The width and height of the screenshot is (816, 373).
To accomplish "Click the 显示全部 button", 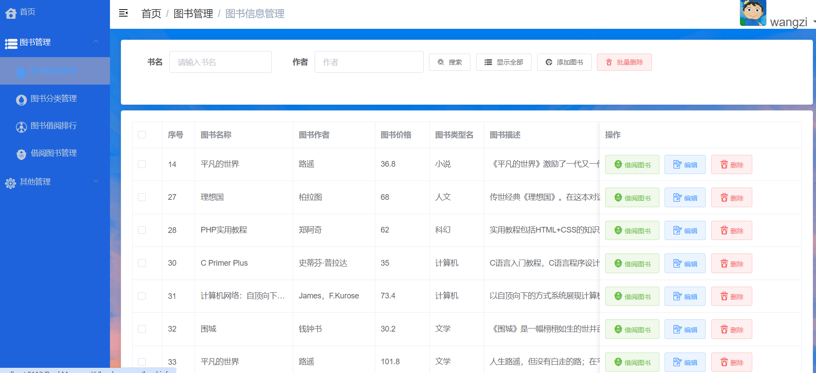I will click(x=504, y=62).
